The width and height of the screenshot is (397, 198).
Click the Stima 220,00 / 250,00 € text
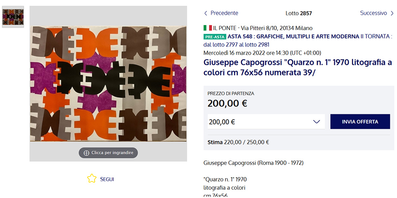click(238, 142)
